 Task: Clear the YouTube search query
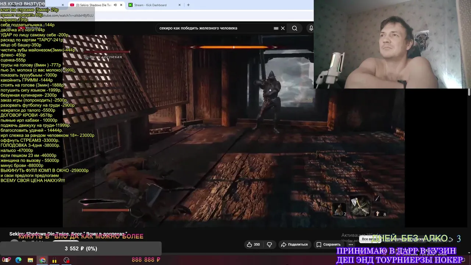283,28
